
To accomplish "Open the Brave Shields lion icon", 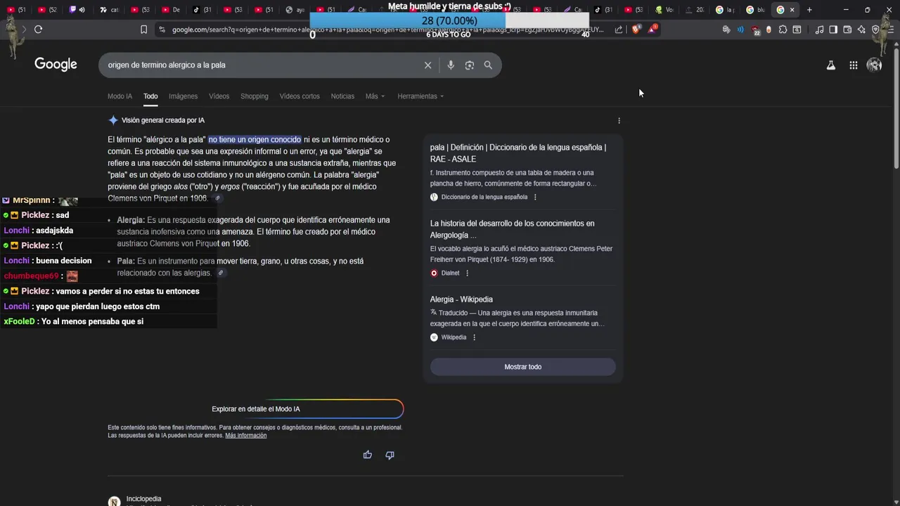I will [636, 30].
